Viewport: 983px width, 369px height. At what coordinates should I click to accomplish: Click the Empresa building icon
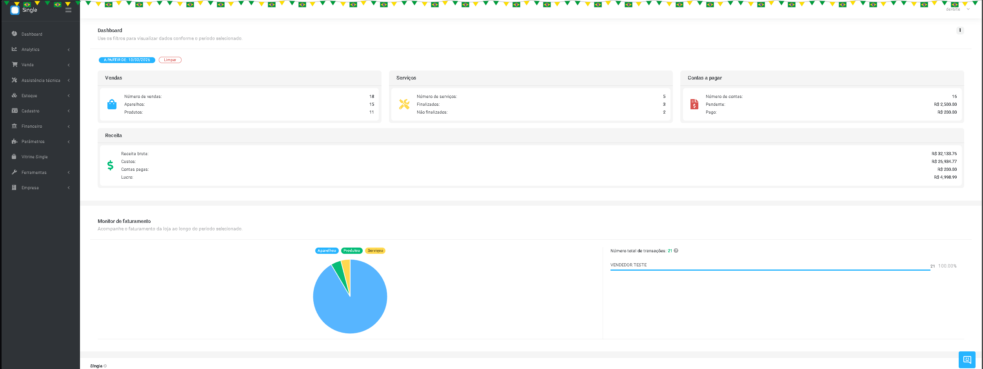pos(14,187)
